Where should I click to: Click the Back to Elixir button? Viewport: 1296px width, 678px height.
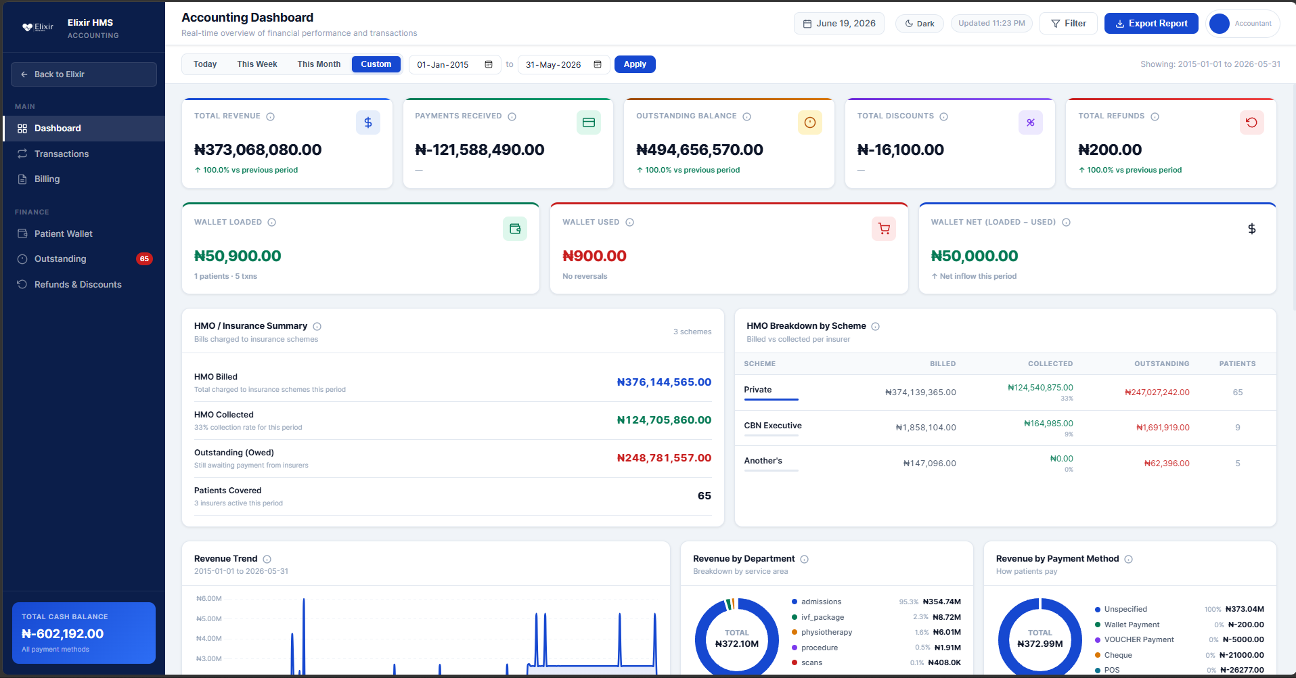pos(84,74)
